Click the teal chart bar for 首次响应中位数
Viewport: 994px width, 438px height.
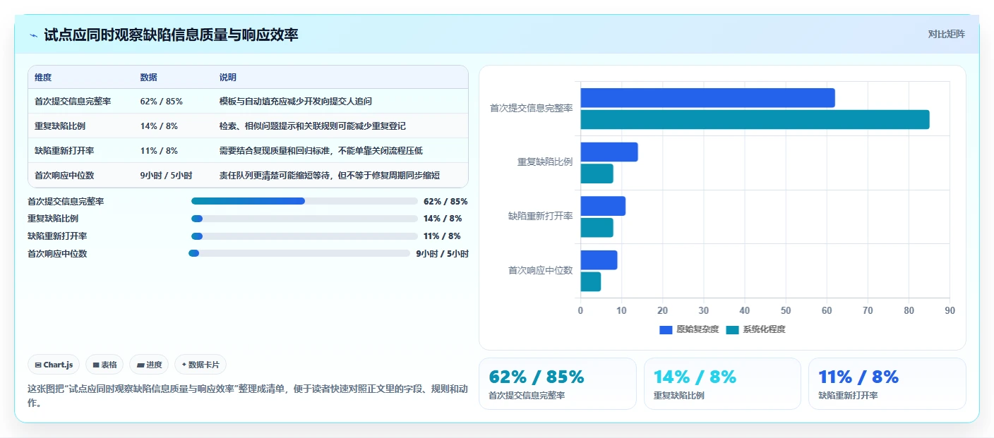[590, 281]
